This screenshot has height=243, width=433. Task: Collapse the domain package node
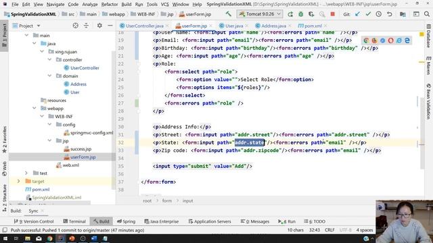point(49,76)
